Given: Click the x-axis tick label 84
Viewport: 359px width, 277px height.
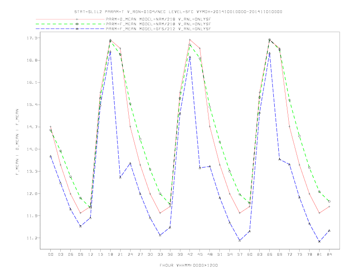Looking at the screenshot, I should (329, 254).
